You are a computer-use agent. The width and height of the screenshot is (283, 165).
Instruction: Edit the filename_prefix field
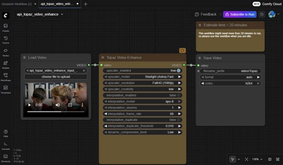[x=230, y=71]
